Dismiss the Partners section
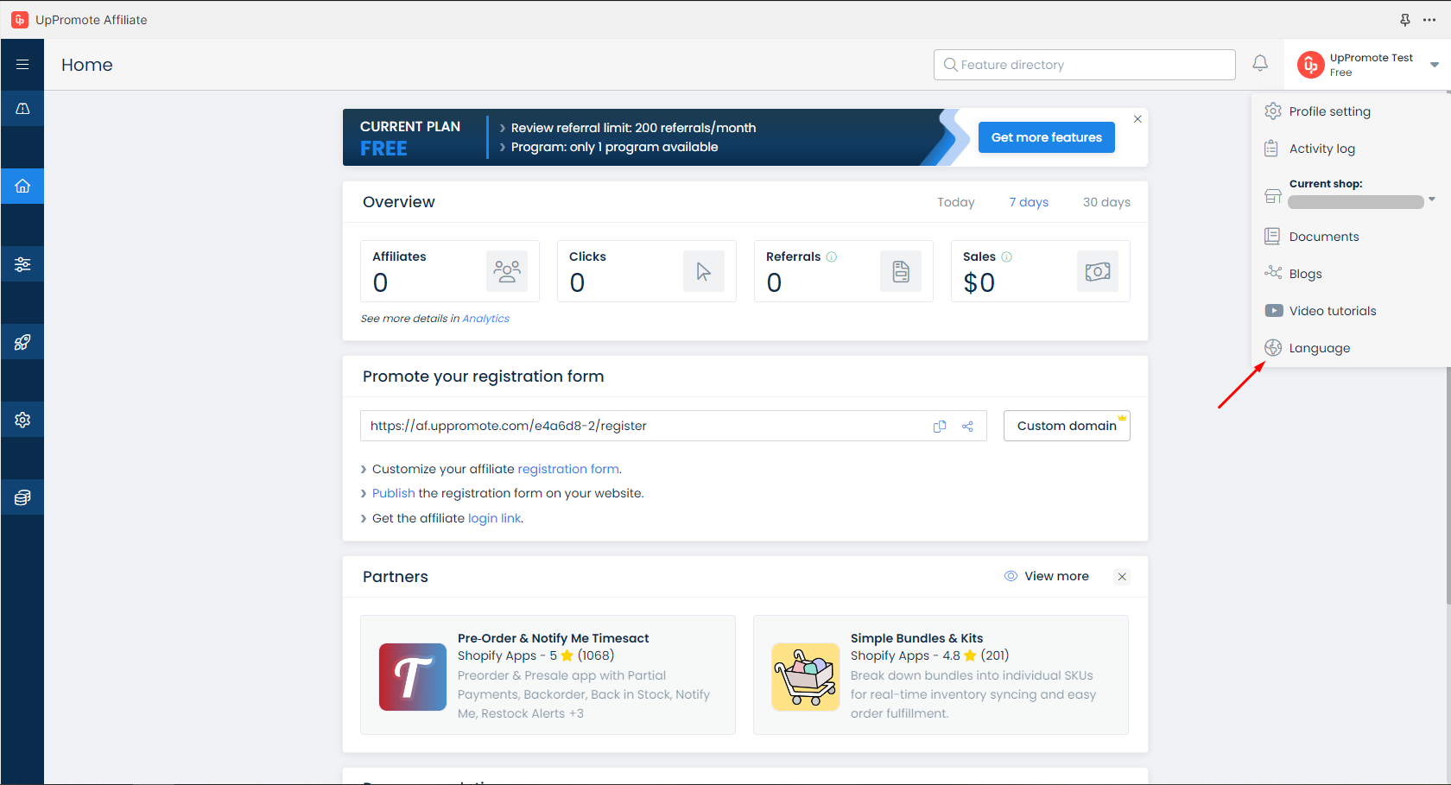This screenshot has height=785, width=1451. (1121, 577)
